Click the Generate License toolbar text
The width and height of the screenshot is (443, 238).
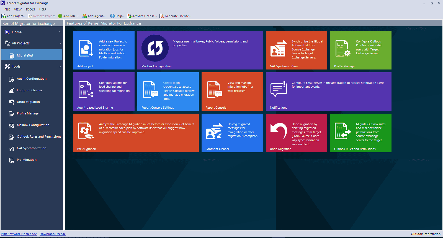(178, 16)
